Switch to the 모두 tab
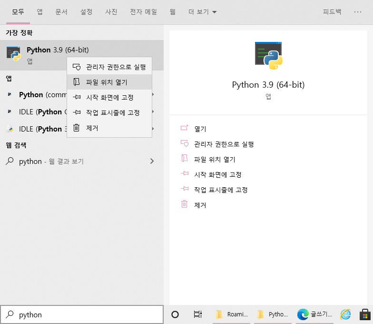The width and height of the screenshot is (373, 324). [18, 11]
